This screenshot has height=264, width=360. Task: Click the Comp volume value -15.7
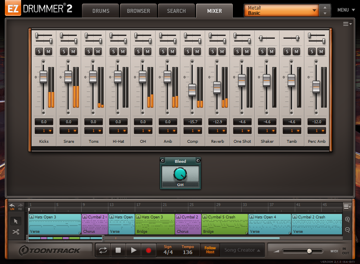(x=193, y=122)
